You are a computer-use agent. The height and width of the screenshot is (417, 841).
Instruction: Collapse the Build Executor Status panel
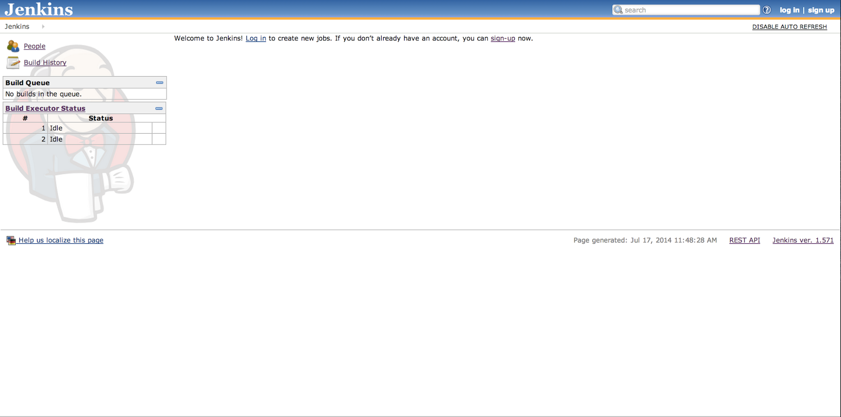159,109
